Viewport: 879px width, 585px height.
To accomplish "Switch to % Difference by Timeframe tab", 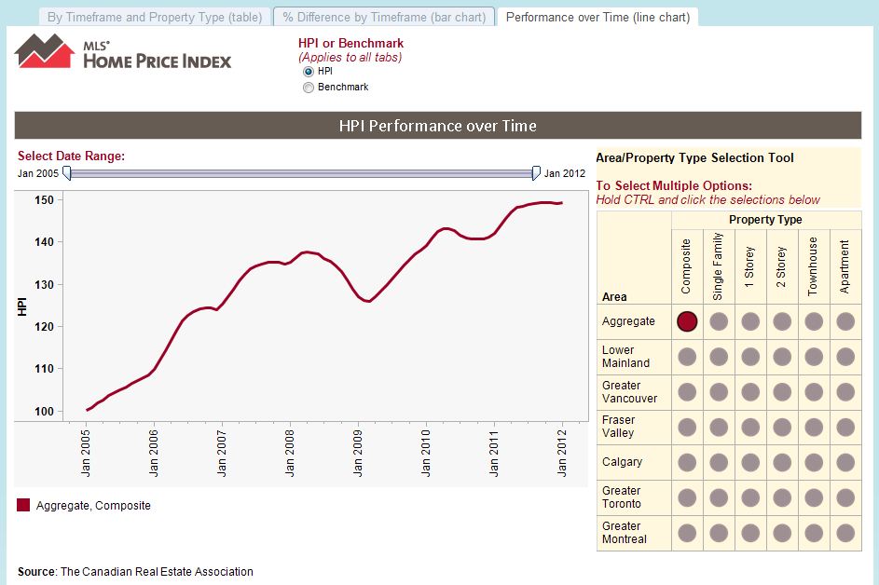I will pyautogui.click(x=383, y=17).
